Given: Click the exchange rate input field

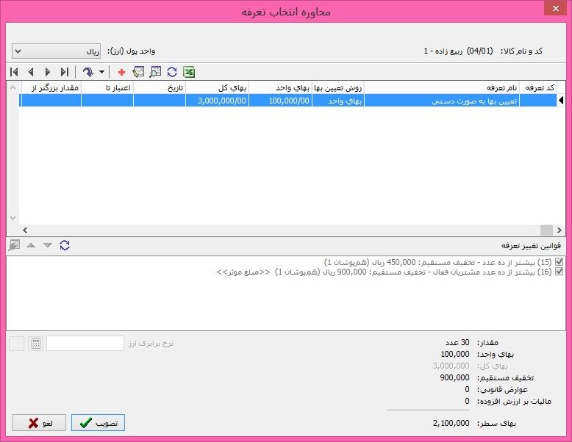Looking at the screenshot, I should [85, 343].
